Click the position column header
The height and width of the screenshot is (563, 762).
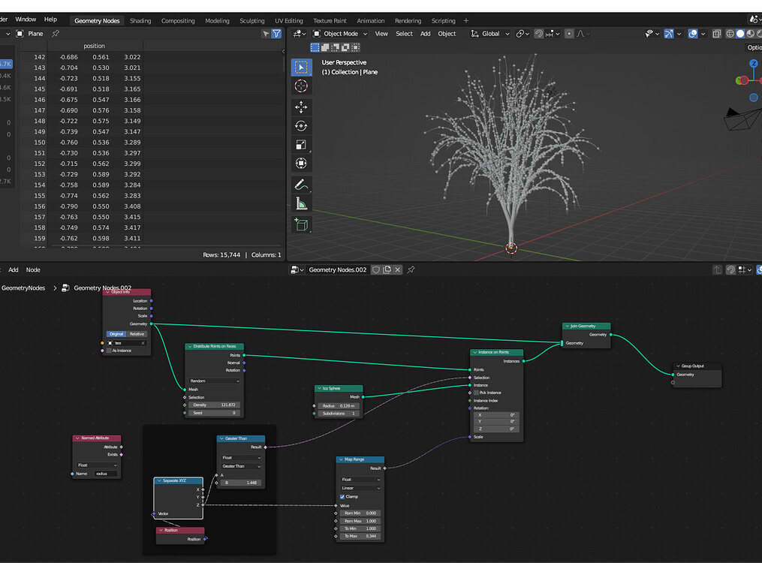[x=95, y=46]
